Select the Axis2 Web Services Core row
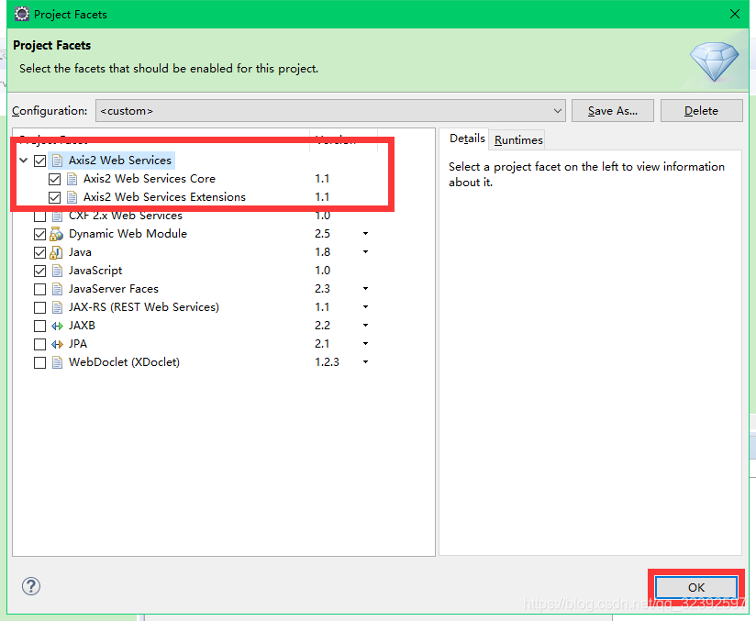The image size is (756, 621). coord(149,179)
